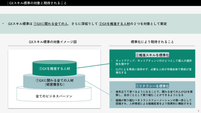Viewport: 201px width, 113px height.
Task: Click page number 3 in the corner
Action: click(x=198, y=110)
